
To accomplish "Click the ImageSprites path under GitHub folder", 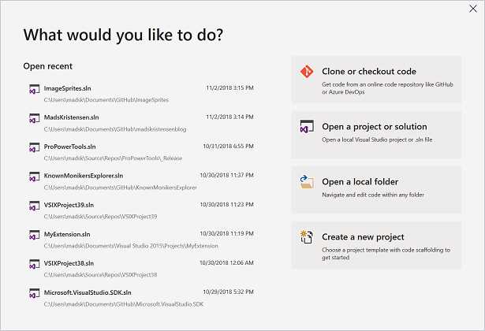I will [106, 100].
